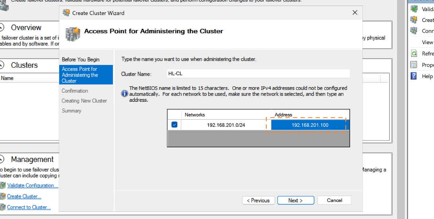The height and width of the screenshot is (219, 434).
Task: Click the blue Help question mark icon
Action: (414, 76)
